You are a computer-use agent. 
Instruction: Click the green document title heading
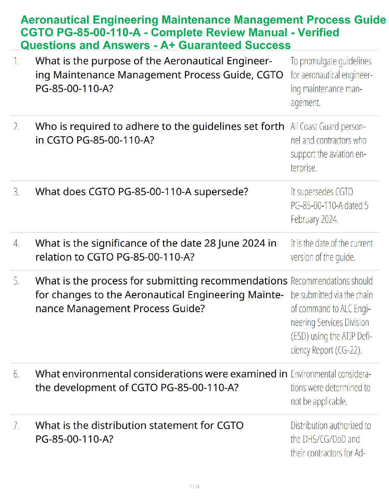(x=203, y=32)
